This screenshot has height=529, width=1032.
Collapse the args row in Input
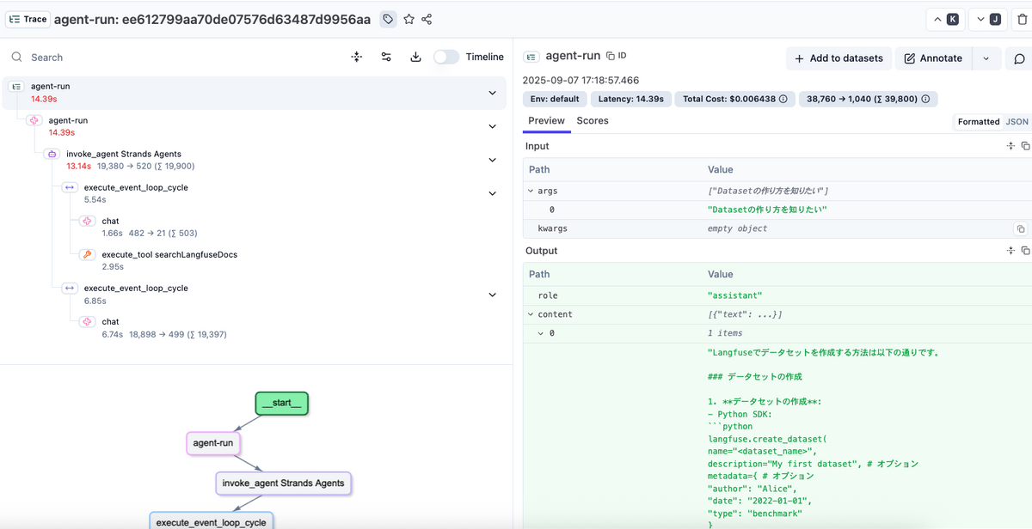click(531, 191)
